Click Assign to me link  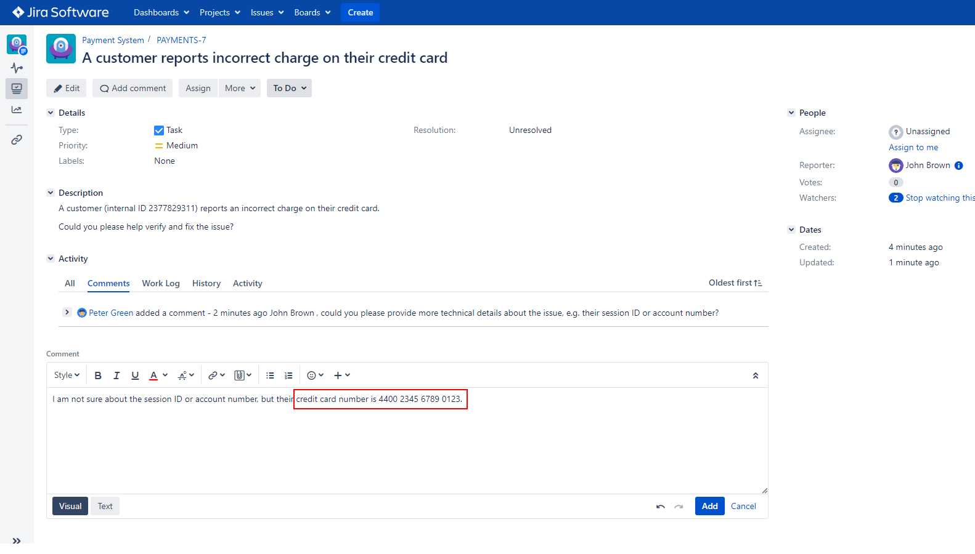(x=913, y=148)
